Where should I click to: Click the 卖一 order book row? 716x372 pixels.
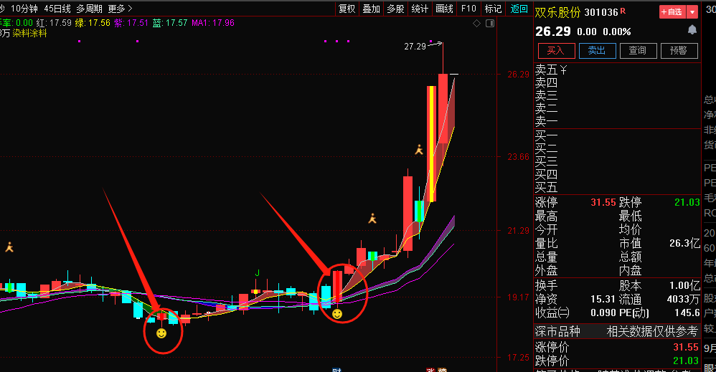(x=618, y=121)
